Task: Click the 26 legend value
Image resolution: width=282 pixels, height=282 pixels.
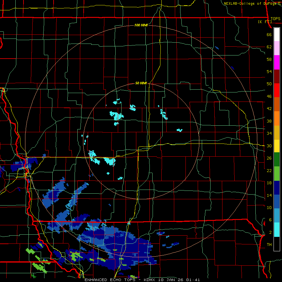Action: (269, 158)
